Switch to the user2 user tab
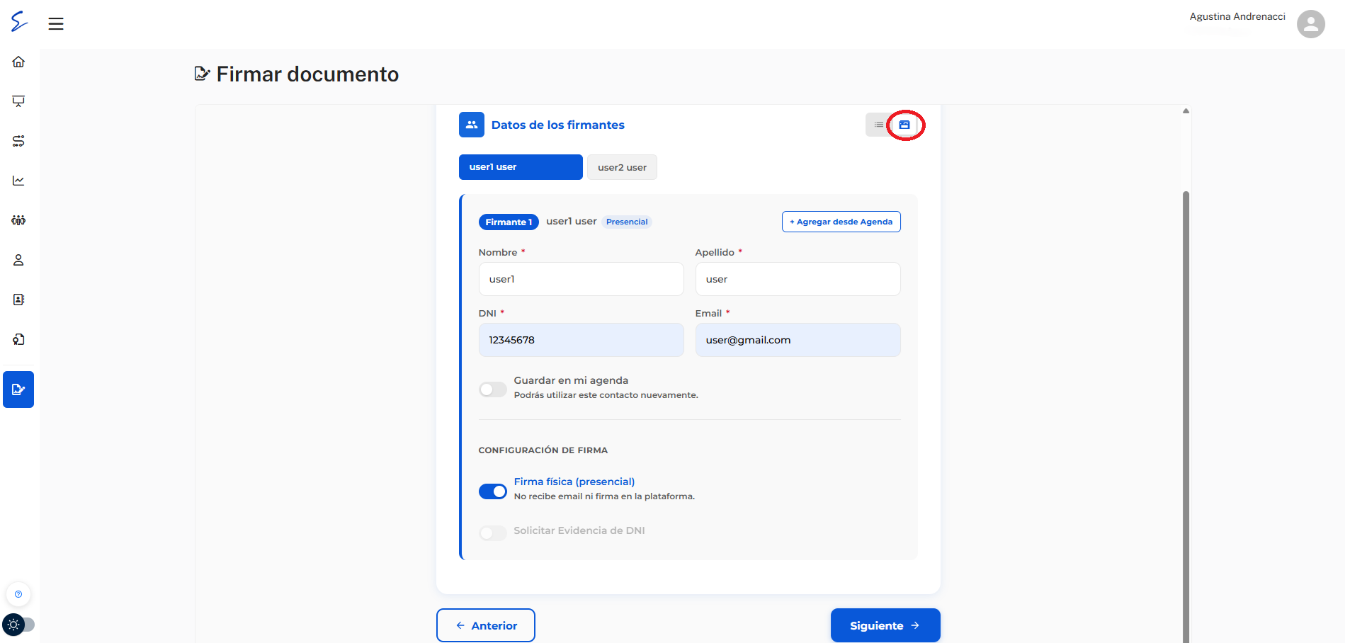The height and width of the screenshot is (643, 1345). click(622, 167)
